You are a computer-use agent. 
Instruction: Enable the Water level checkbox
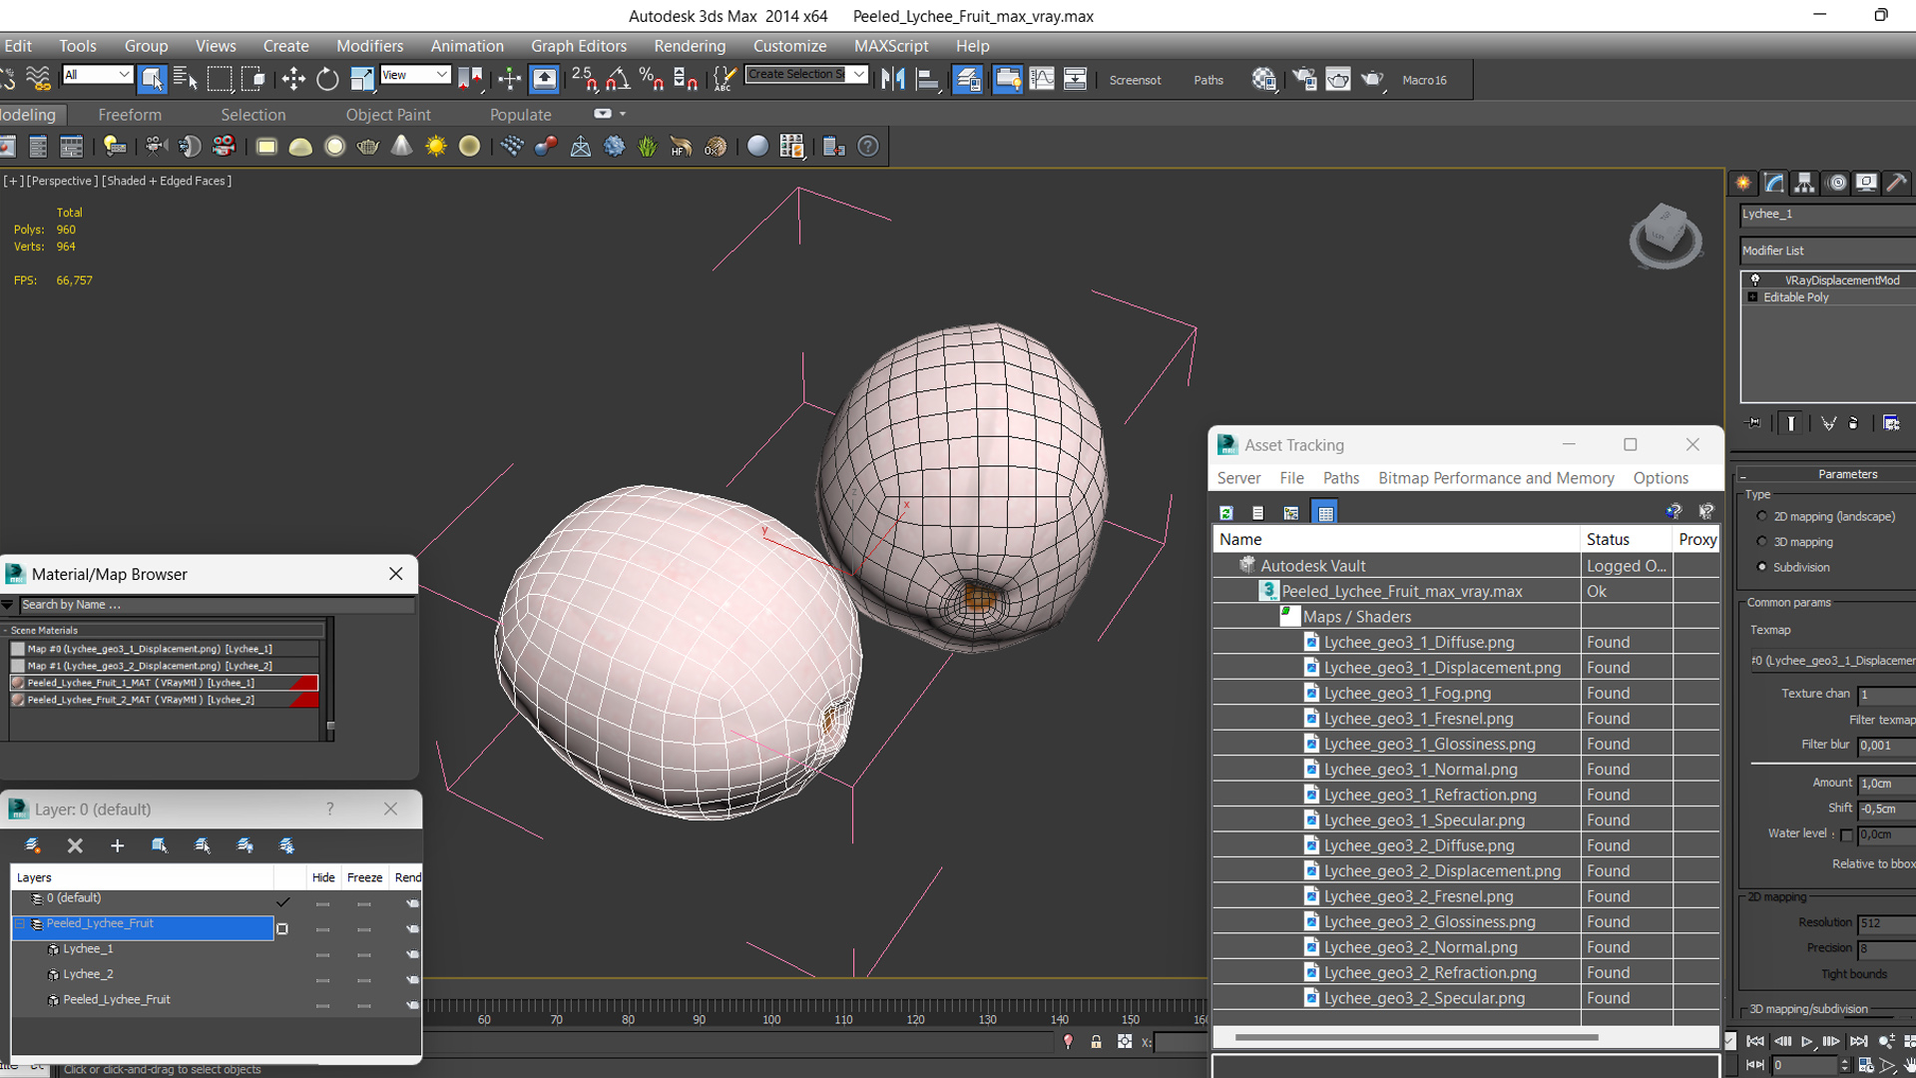tap(1846, 834)
